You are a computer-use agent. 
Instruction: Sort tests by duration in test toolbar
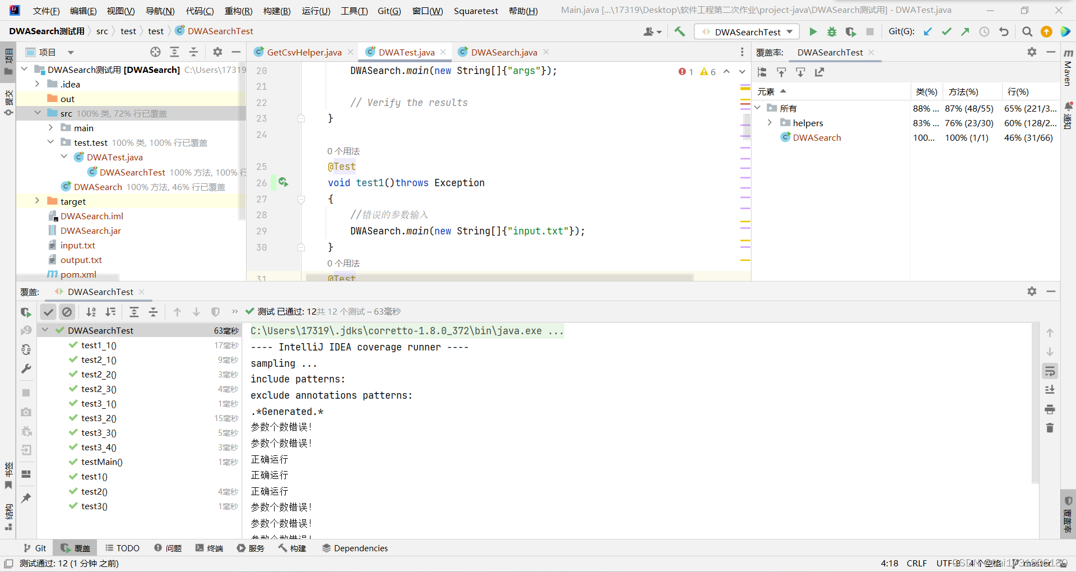point(110,312)
